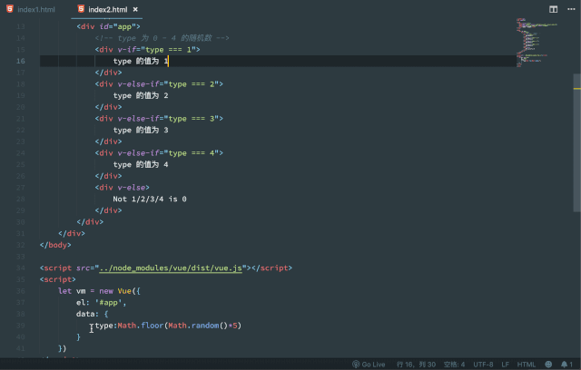Click the div v-else tag
The width and height of the screenshot is (581, 370).
[123, 188]
